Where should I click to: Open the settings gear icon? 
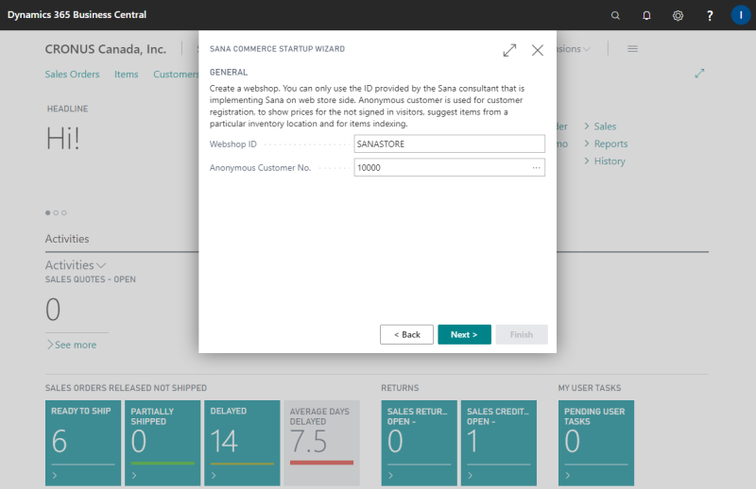tap(678, 15)
